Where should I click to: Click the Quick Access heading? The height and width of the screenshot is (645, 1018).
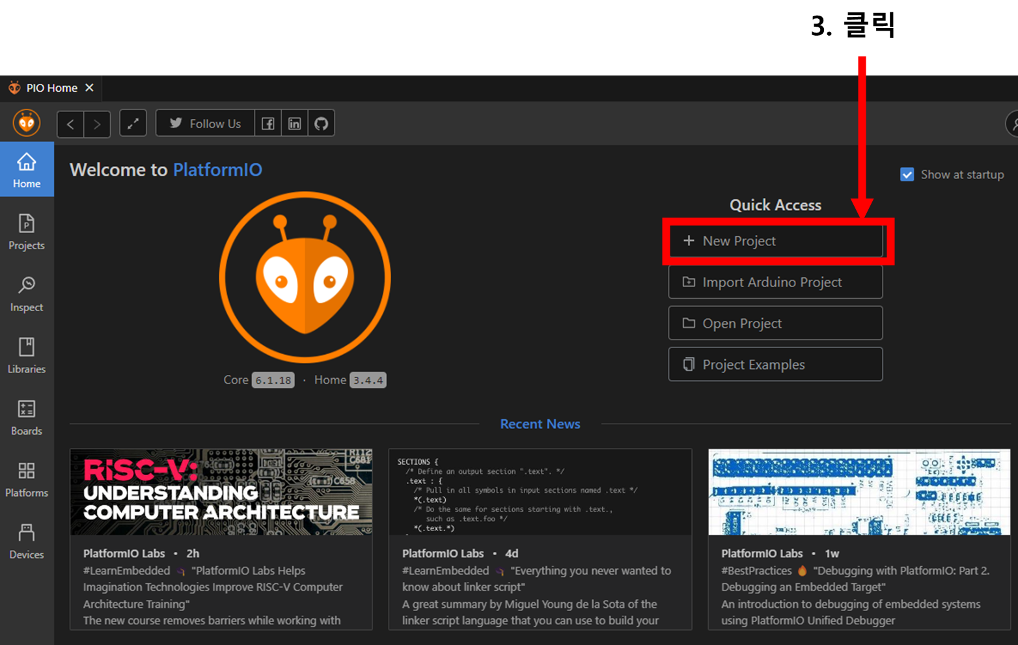pyautogui.click(x=775, y=205)
